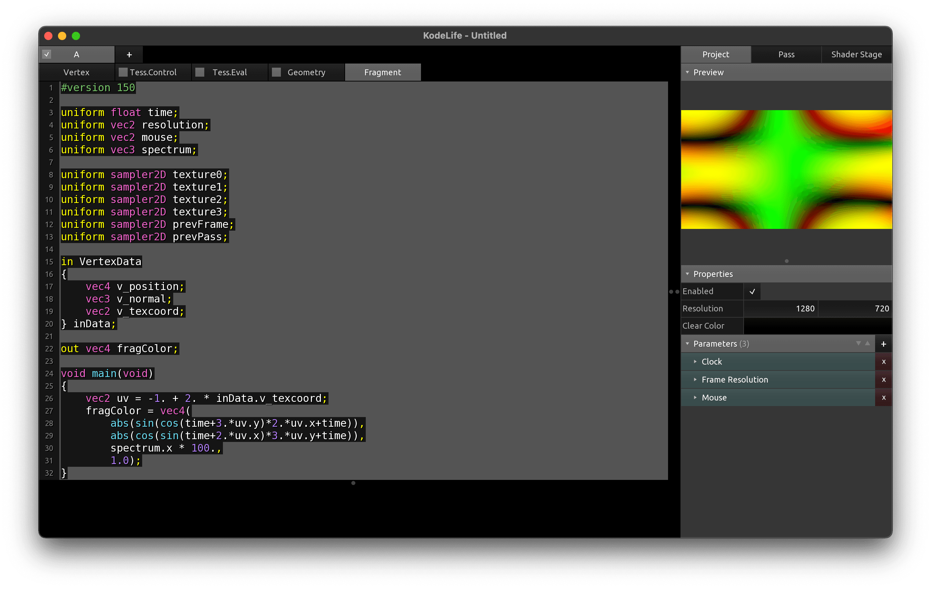Select the Tess.Eval stage tab
Viewport: 931px width, 589px height.
230,72
